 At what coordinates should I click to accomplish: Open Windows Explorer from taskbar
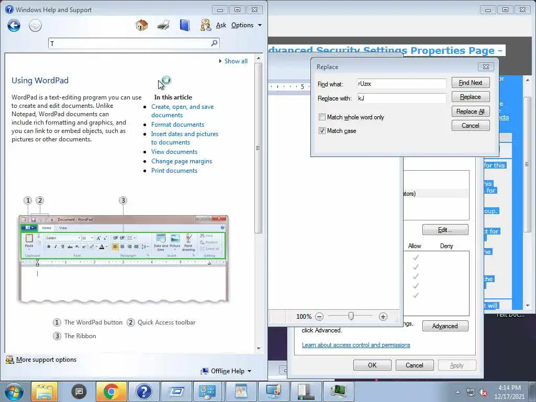coord(44,392)
